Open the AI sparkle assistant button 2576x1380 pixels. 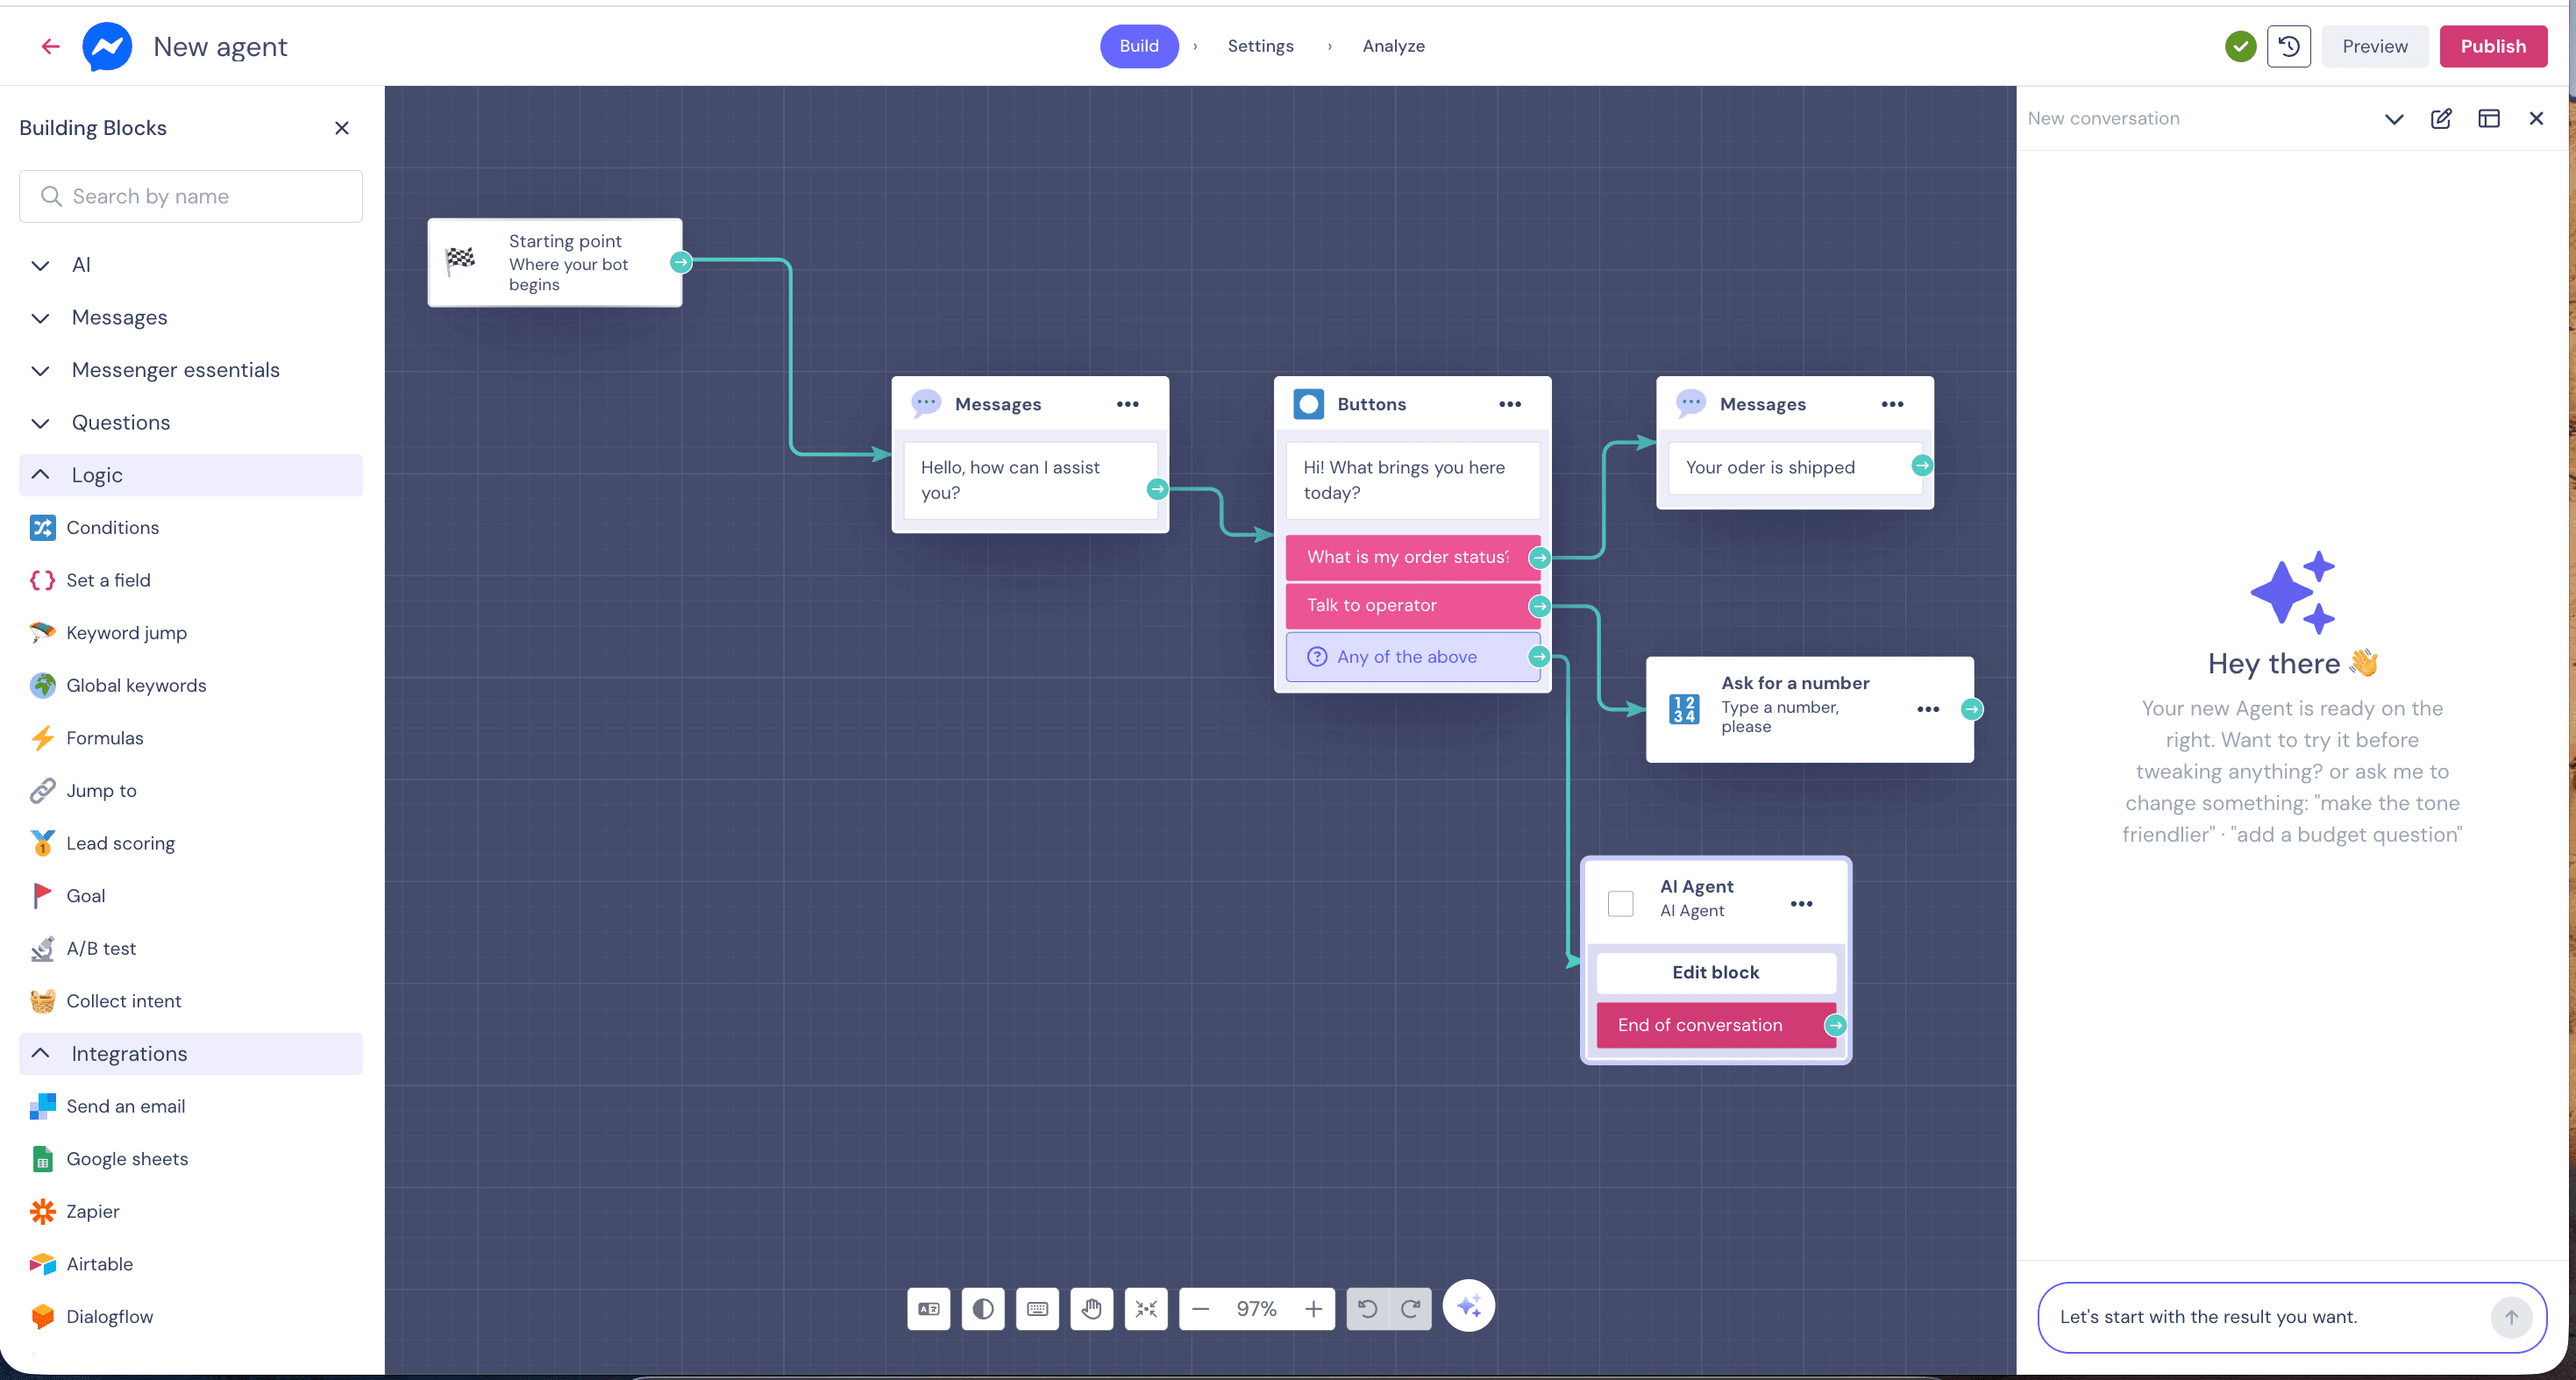(x=1468, y=1305)
